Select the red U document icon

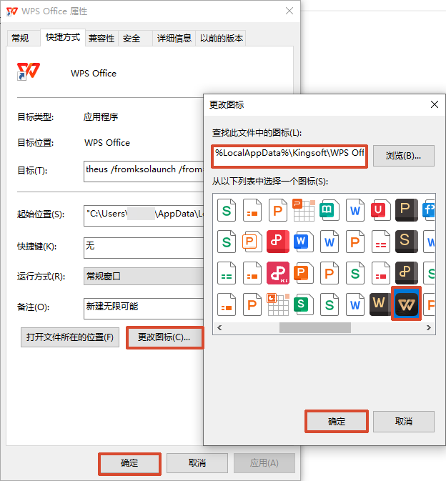point(380,210)
